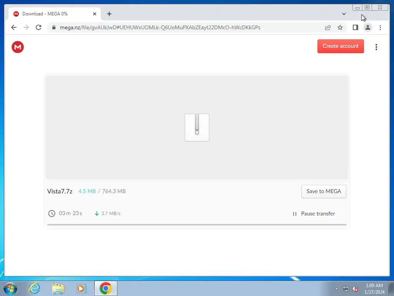Viewport: 394px width, 296px height.
Task: Open Windows Start menu
Action: coord(10,288)
